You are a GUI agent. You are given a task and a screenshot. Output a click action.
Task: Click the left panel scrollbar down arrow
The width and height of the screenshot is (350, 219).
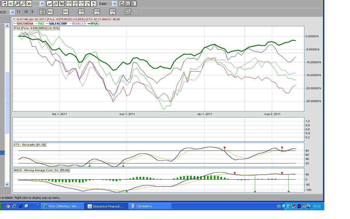click(7, 184)
